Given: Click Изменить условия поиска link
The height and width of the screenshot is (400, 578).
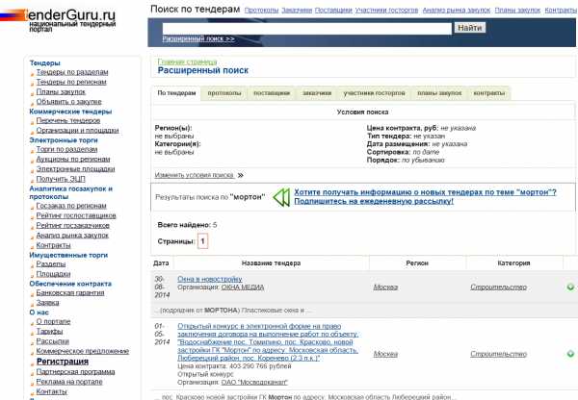Looking at the screenshot, I should coord(194,175).
